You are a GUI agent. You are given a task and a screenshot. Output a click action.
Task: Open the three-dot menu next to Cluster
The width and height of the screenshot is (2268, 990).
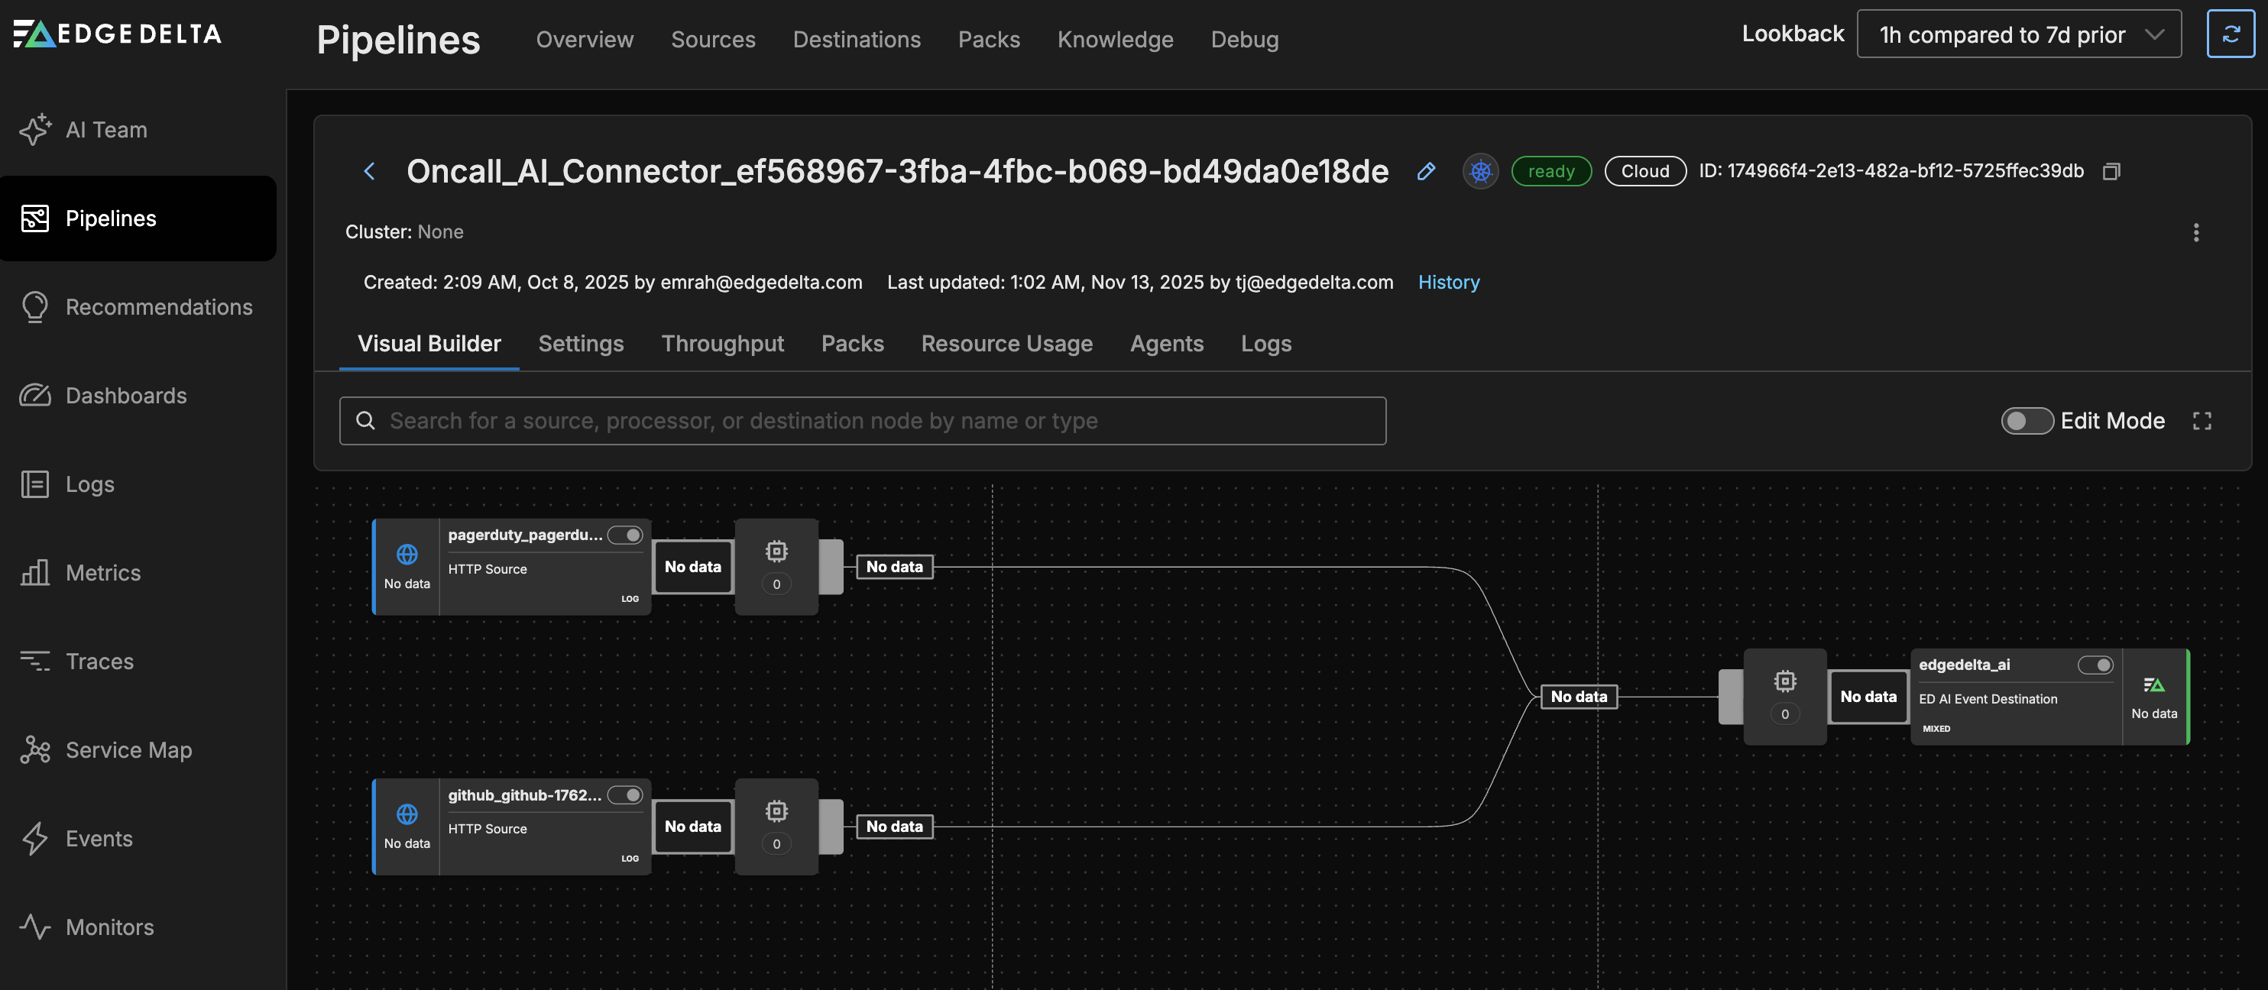coord(2197,232)
